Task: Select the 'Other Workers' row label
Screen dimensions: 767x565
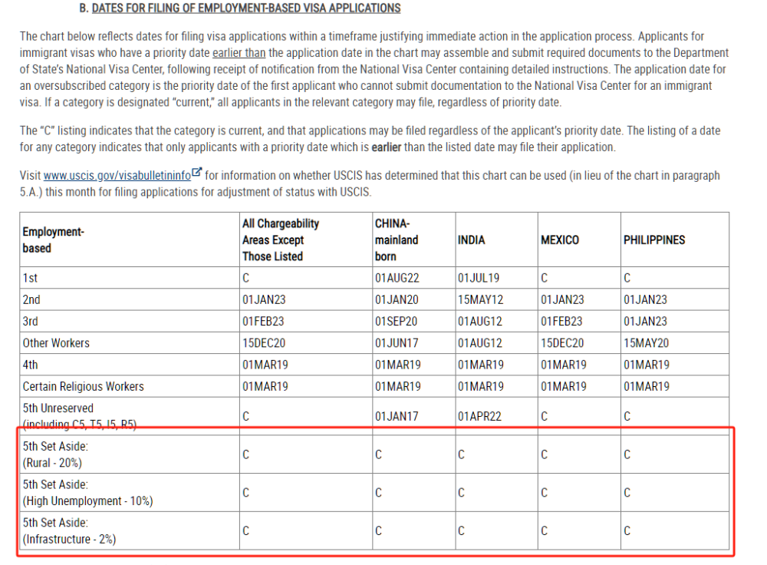Action: pos(56,343)
